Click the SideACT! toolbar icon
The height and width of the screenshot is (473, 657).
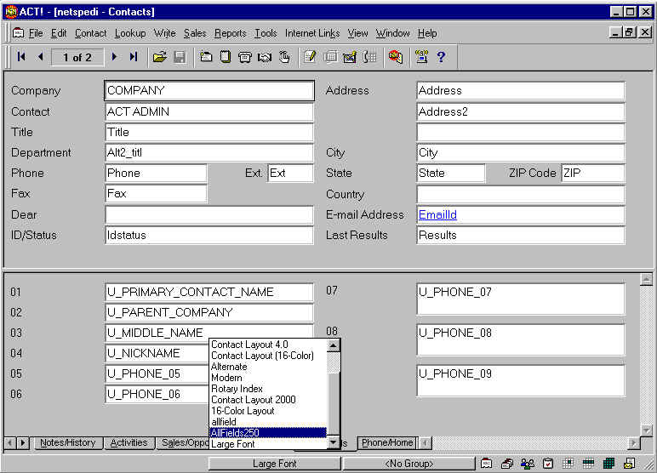click(396, 56)
